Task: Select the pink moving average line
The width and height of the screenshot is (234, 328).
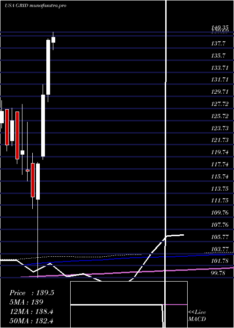Action: pyautogui.click(x=127, y=272)
